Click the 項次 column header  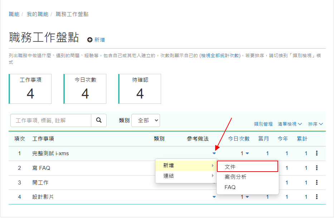click(19, 138)
